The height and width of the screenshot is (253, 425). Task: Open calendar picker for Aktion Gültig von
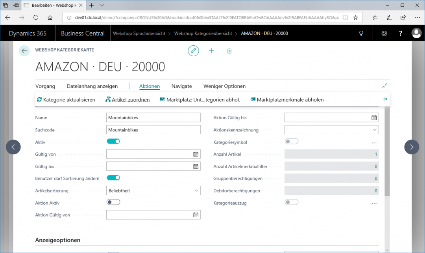click(196, 215)
